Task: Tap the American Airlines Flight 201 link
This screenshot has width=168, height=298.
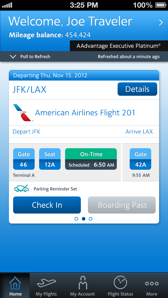Action: (85, 113)
